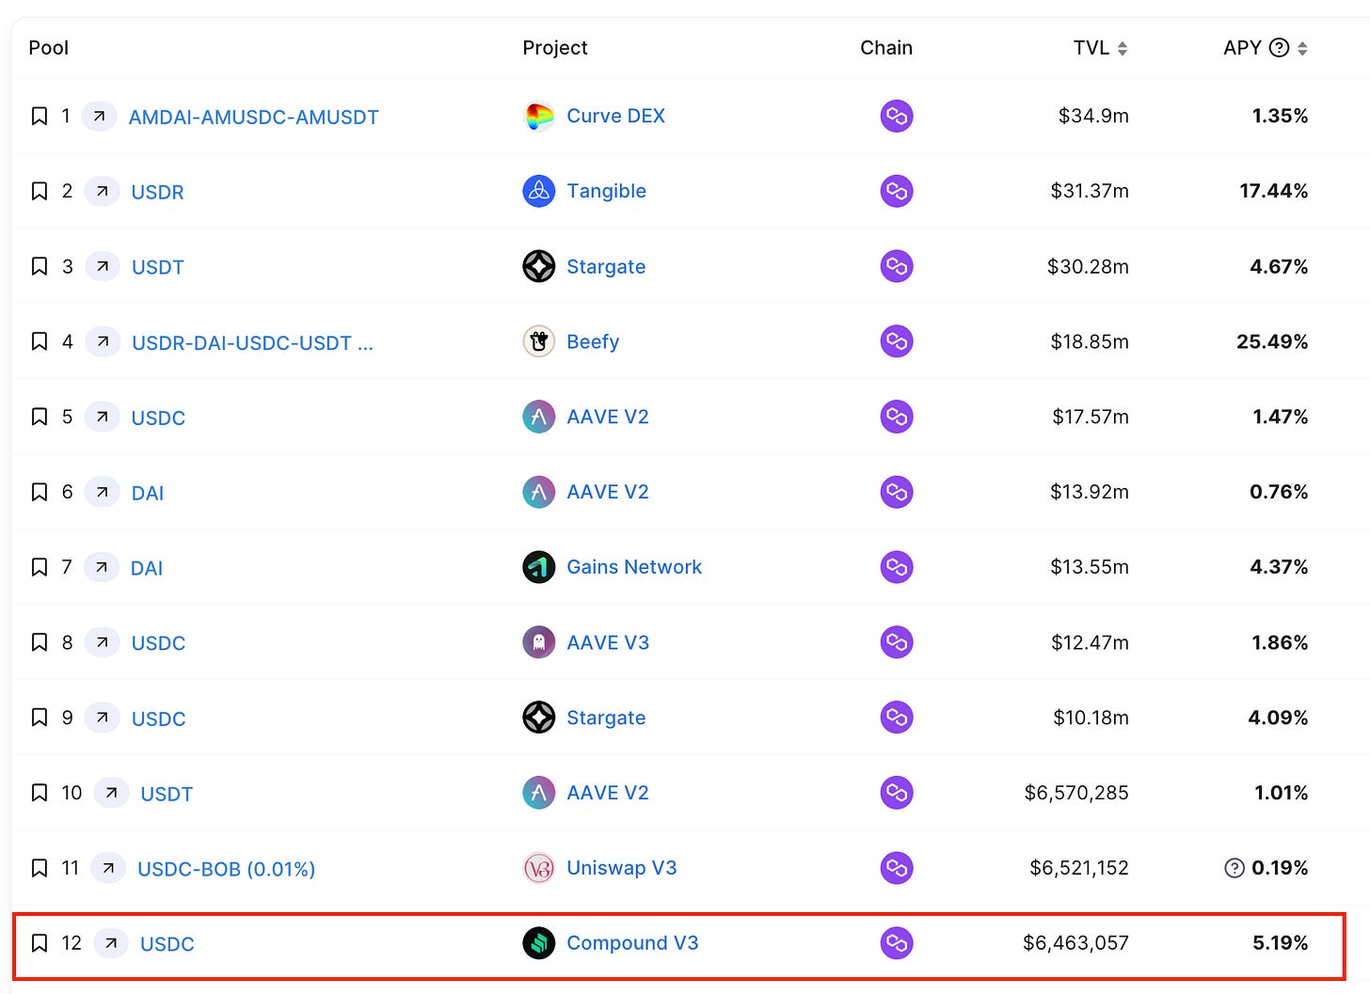1370x994 pixels.
Task: Open external link arrow for USDC-BOB pool
Action: tap(108, 868)
